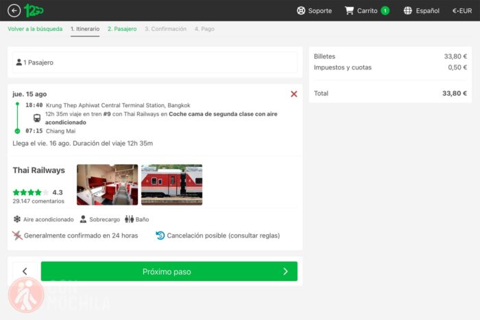Click Chiang Mai destination text
Viewport: 480px width, 320px height.
pos(60,131)
